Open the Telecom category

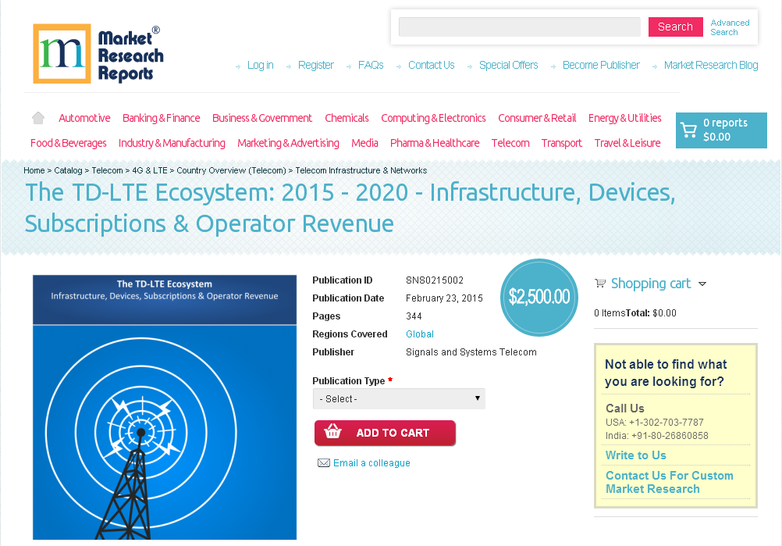pos(510,143)
